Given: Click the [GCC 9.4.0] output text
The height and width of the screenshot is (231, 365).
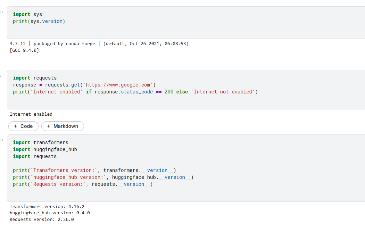Looking at the screenshot, I should click(x=24, y=50).
